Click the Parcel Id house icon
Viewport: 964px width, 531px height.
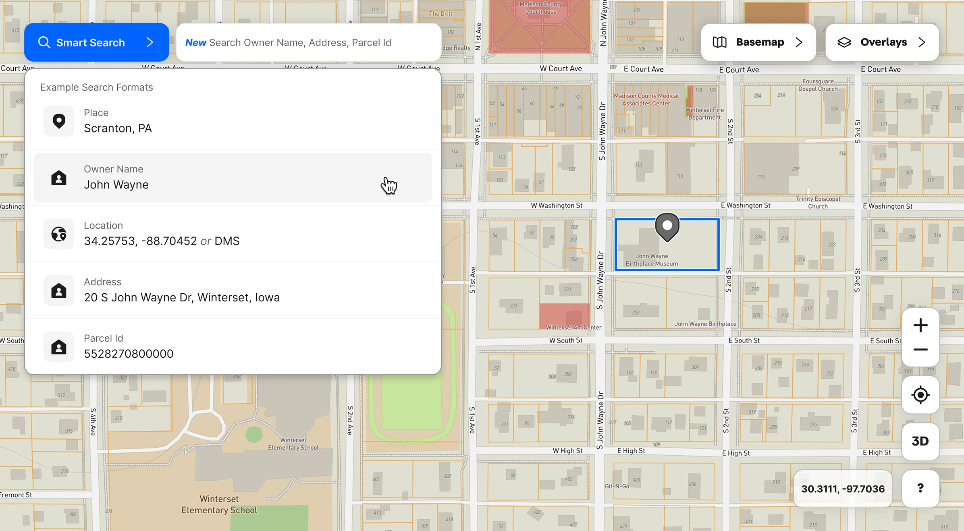[59, 346]
